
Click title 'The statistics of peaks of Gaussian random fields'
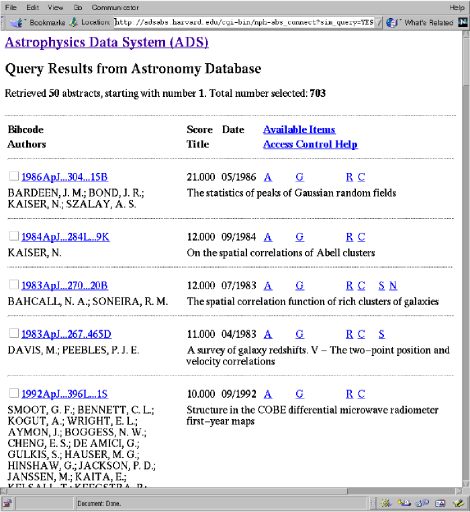(x=291, y=193)
